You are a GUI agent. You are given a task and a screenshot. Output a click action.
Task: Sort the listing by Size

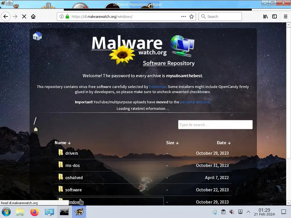172,143
